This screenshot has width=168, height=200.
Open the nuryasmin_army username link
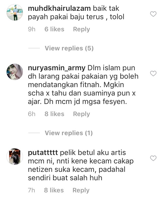[57, 68]
